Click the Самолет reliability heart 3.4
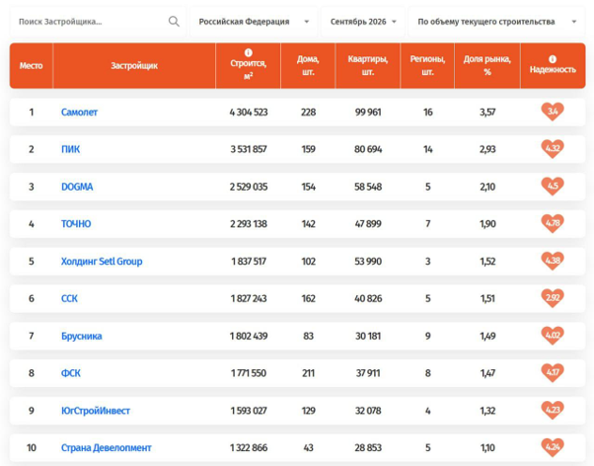This screenshot has height=466, width=594. [553, 112]
